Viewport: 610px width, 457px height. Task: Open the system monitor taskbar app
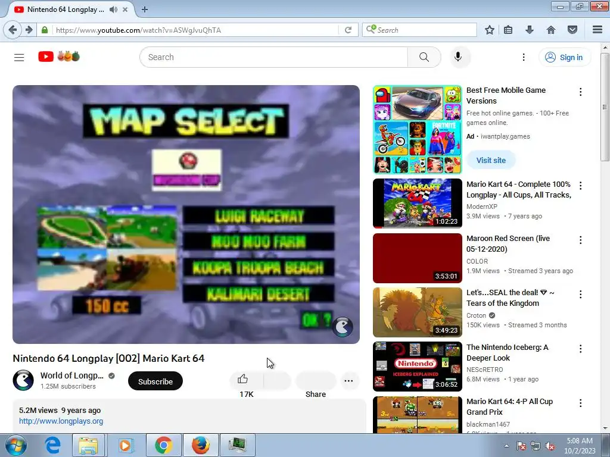[x=237, y=445]
